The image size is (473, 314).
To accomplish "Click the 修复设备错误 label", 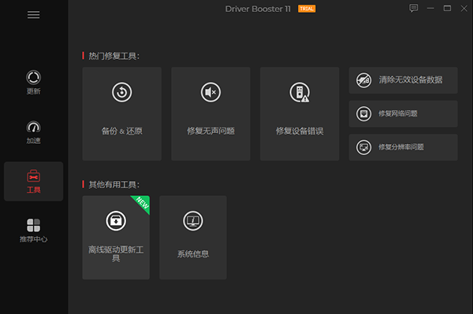I will point(300,131).
